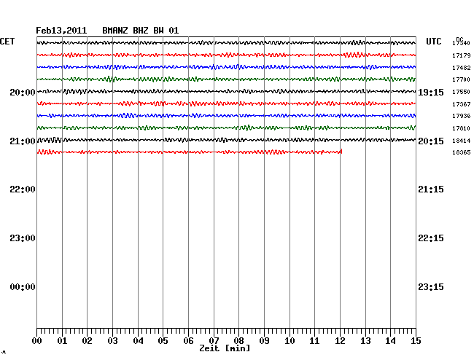The width and height of the screenshot is (474, 360).
Task: Click the green trace in the 17700 row
Action: [x=226, y=79]
